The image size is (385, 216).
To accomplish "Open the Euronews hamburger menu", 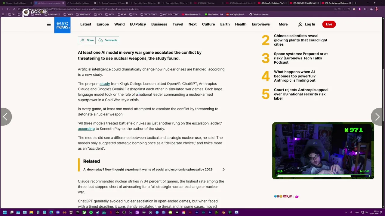I will tap(49, 24).
